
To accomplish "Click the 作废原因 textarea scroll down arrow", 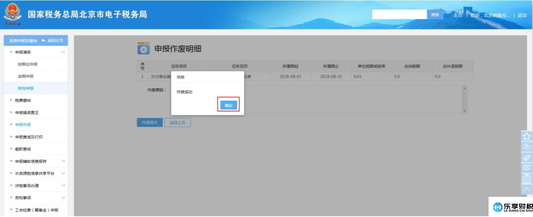I will tap(464, 111).
